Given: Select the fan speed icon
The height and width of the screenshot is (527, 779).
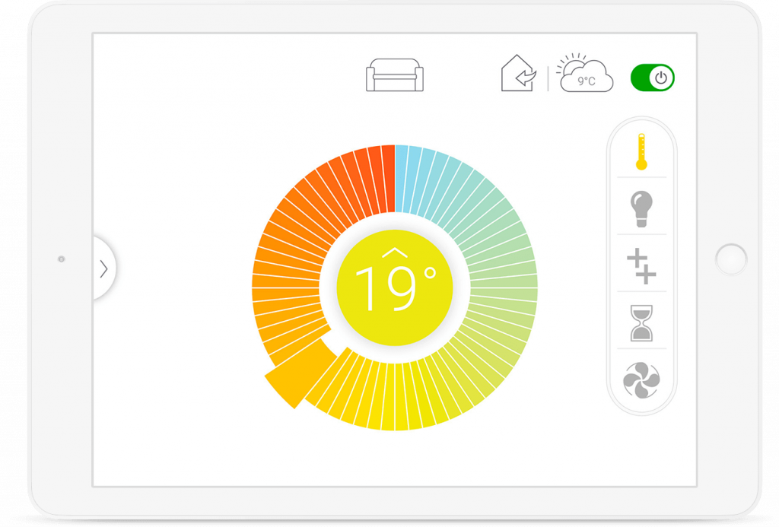Looking at the screenshot, I should 641,380.
